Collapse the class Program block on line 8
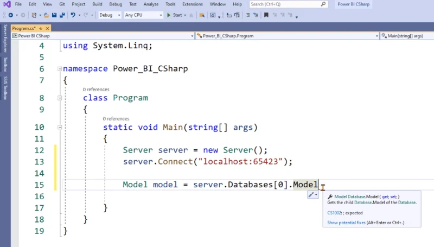 (60, 98)
